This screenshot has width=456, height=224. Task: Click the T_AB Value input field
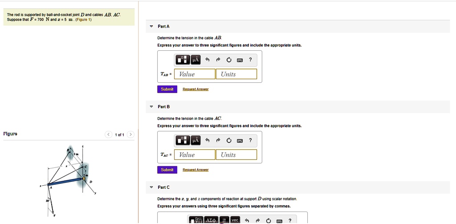click(195, 74)
